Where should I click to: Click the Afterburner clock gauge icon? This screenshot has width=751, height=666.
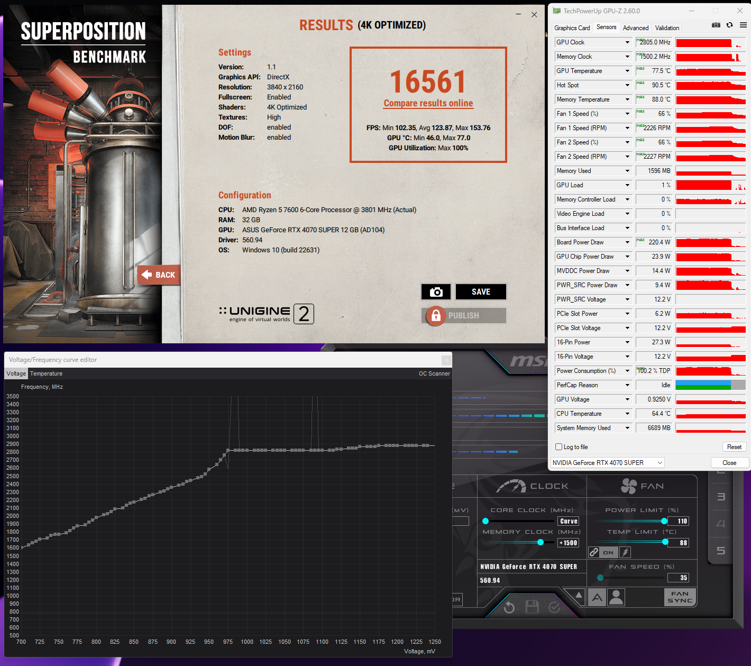[511, 486]
